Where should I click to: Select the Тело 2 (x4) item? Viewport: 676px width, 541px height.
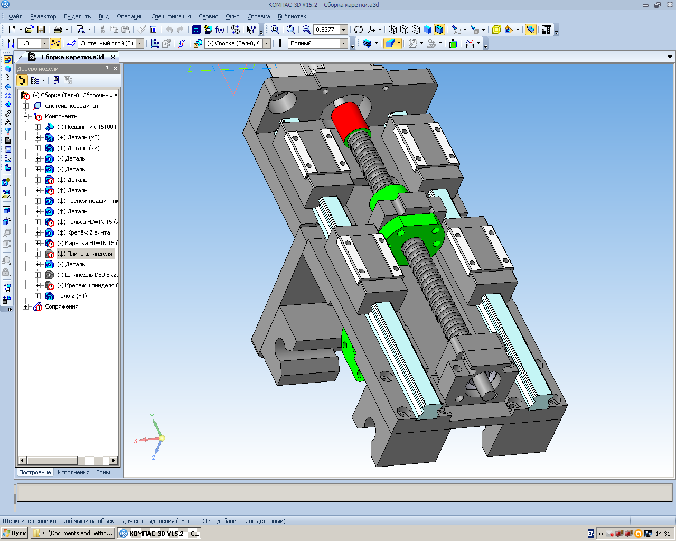coord(72,296)
